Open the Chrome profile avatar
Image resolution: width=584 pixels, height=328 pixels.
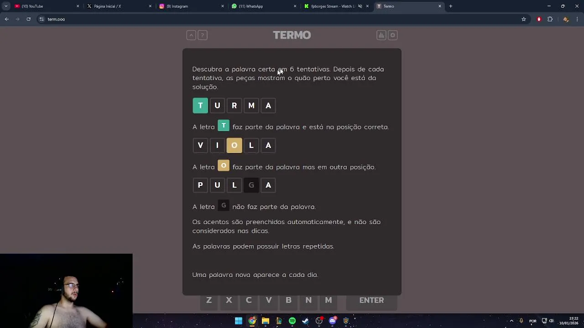coord(566,19)
